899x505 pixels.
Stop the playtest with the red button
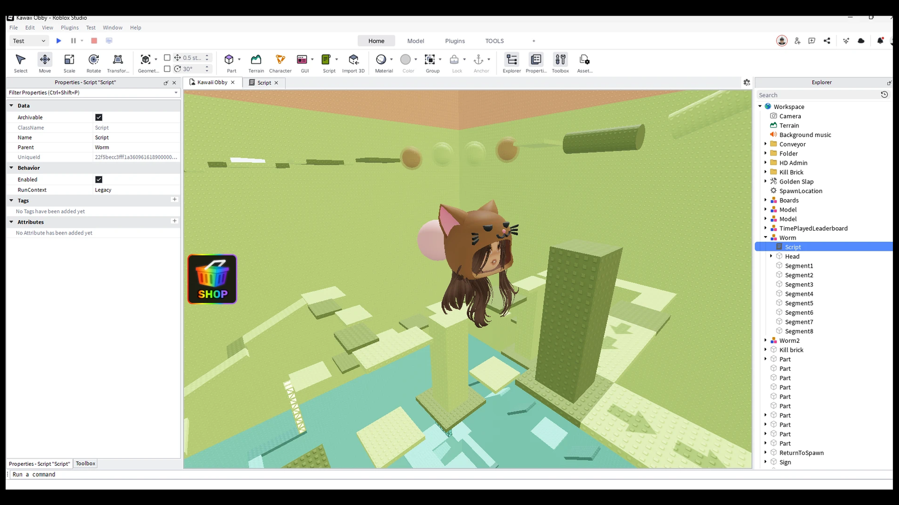(94, 40)
